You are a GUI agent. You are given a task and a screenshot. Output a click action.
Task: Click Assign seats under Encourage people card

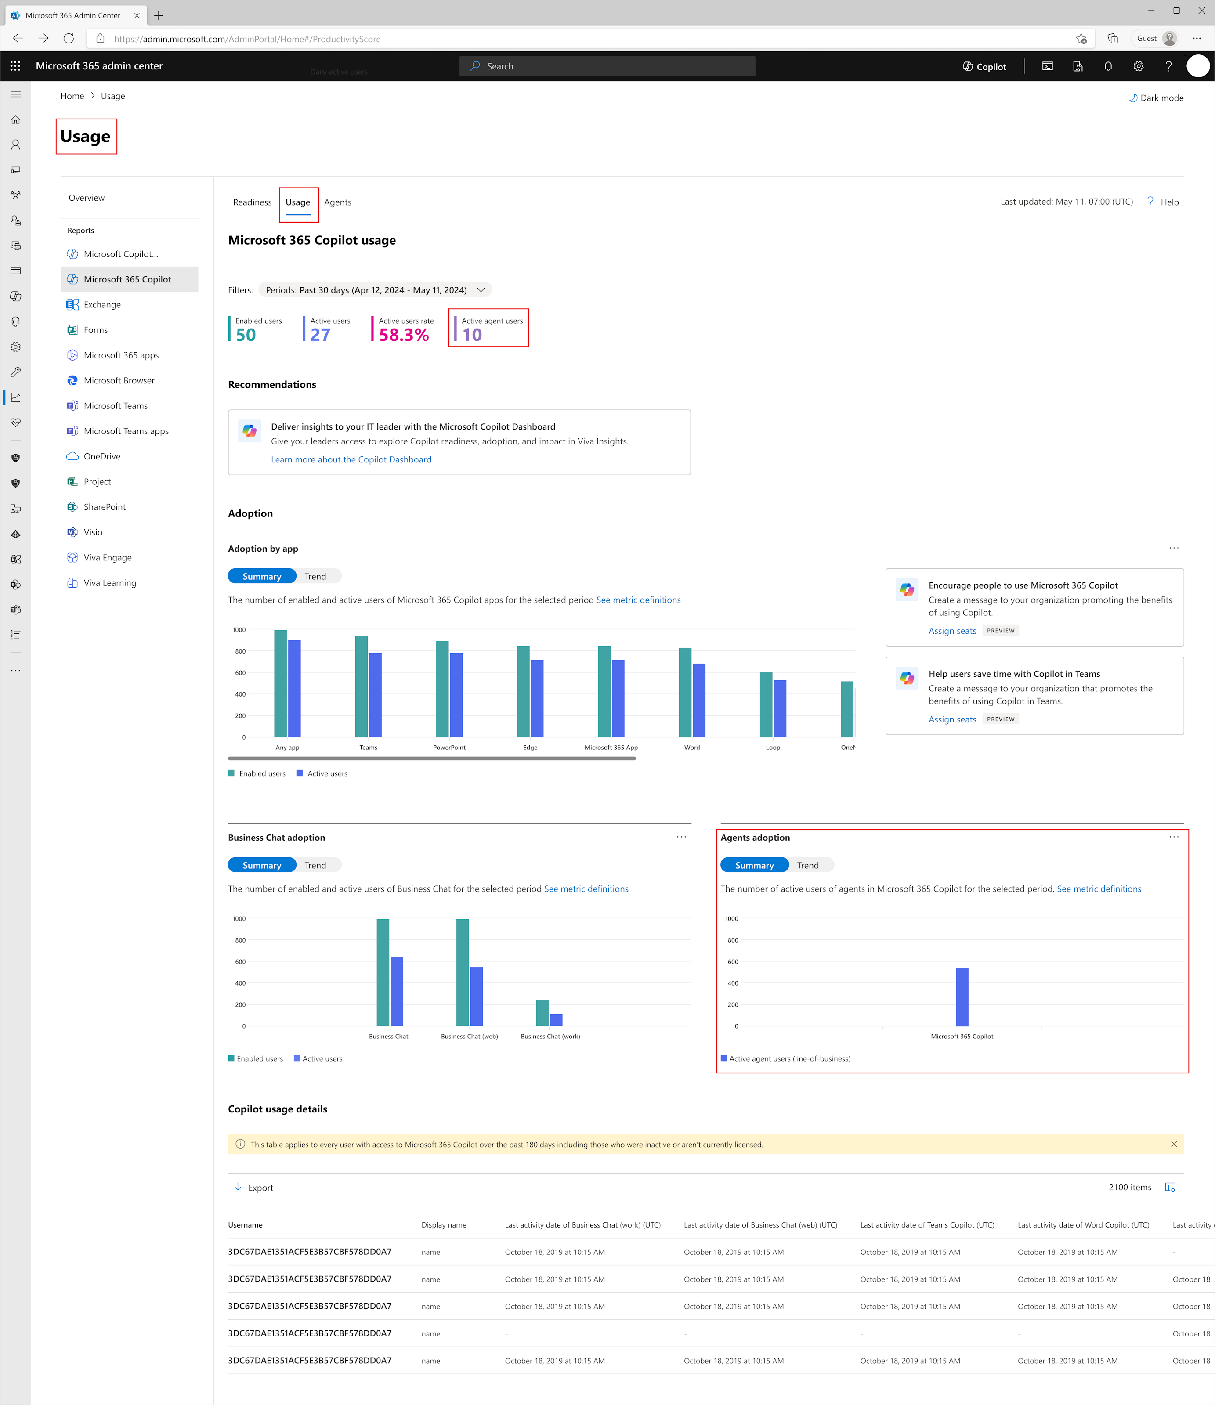[x=952, y=631]
